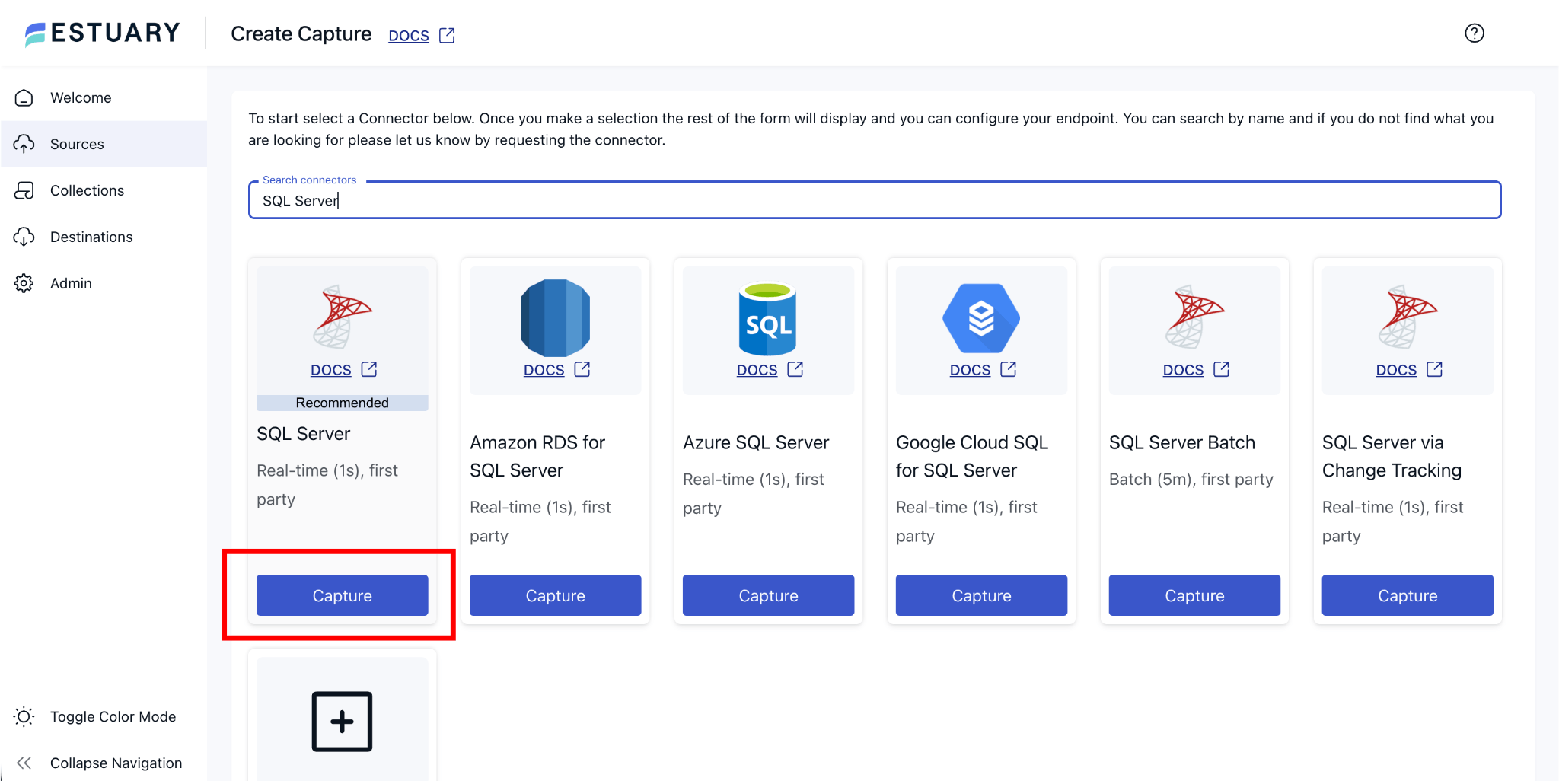The image size is (1559, 781).
Task: Click the SQL Server connector logo
Action: tap(343, 317)
